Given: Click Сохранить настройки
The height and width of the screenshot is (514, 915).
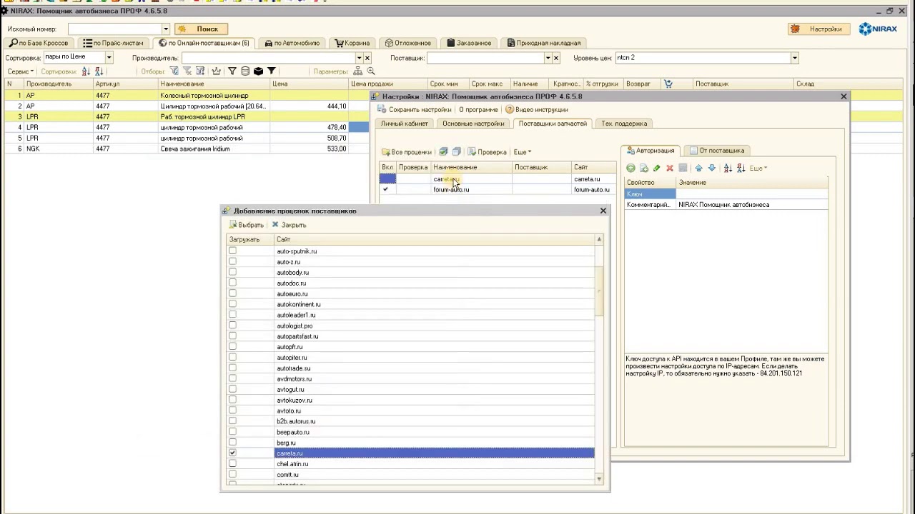Looking at the screenshot, I should 415,110.
